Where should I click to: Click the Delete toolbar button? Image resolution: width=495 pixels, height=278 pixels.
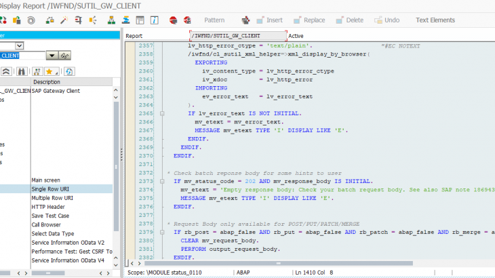[x=350, y=20]
